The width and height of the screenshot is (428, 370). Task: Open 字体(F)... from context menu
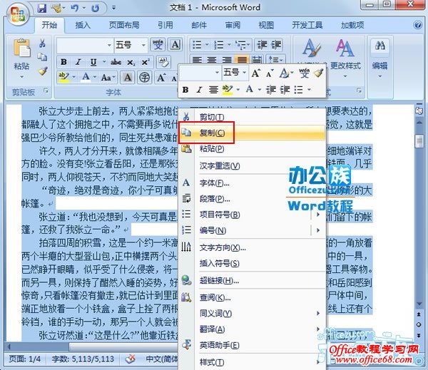pyautogui.click(x=252, y=183)
